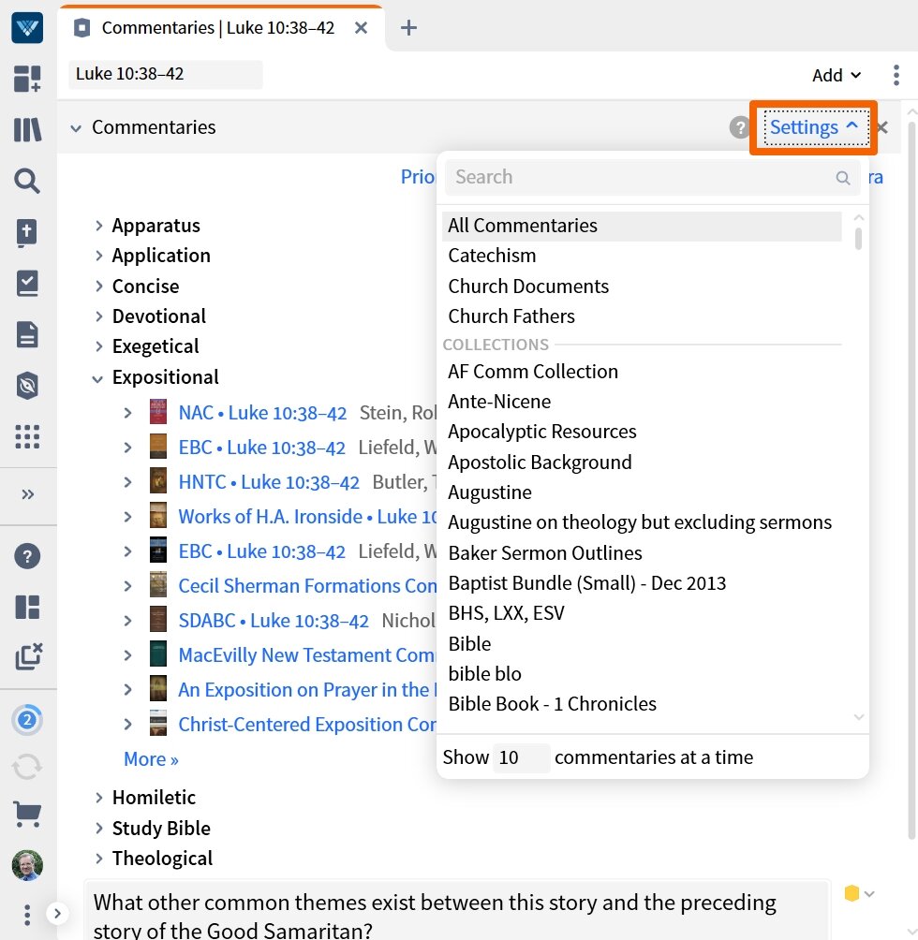Open the sidebar vertical dots menu
Viewport: 918px width, 940px height.
coord(27,915)
